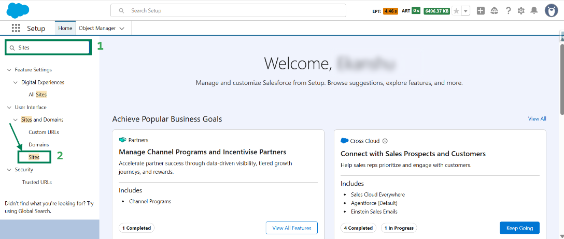564x239 pixels.
Task: Collapse the Security section
Action: [9, 170]
